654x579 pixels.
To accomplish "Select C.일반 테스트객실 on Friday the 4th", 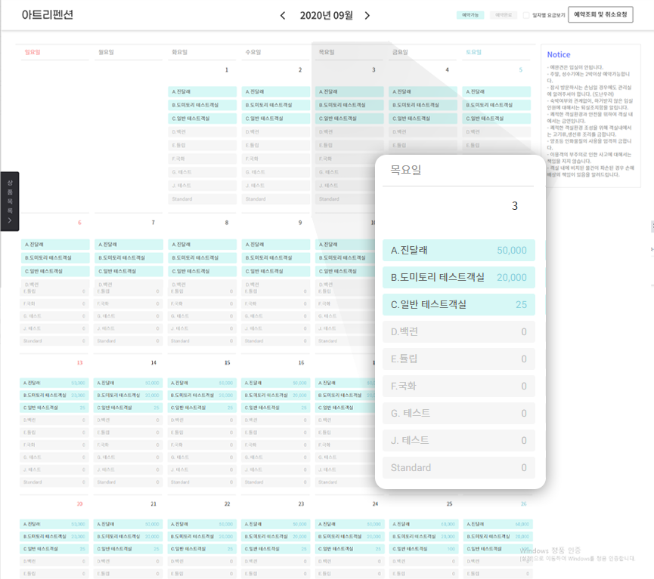I will click(x=423, y=119).
